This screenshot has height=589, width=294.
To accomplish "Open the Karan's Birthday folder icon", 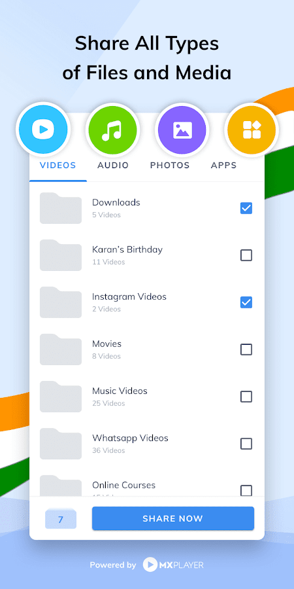I will click(x=61, y=255).
